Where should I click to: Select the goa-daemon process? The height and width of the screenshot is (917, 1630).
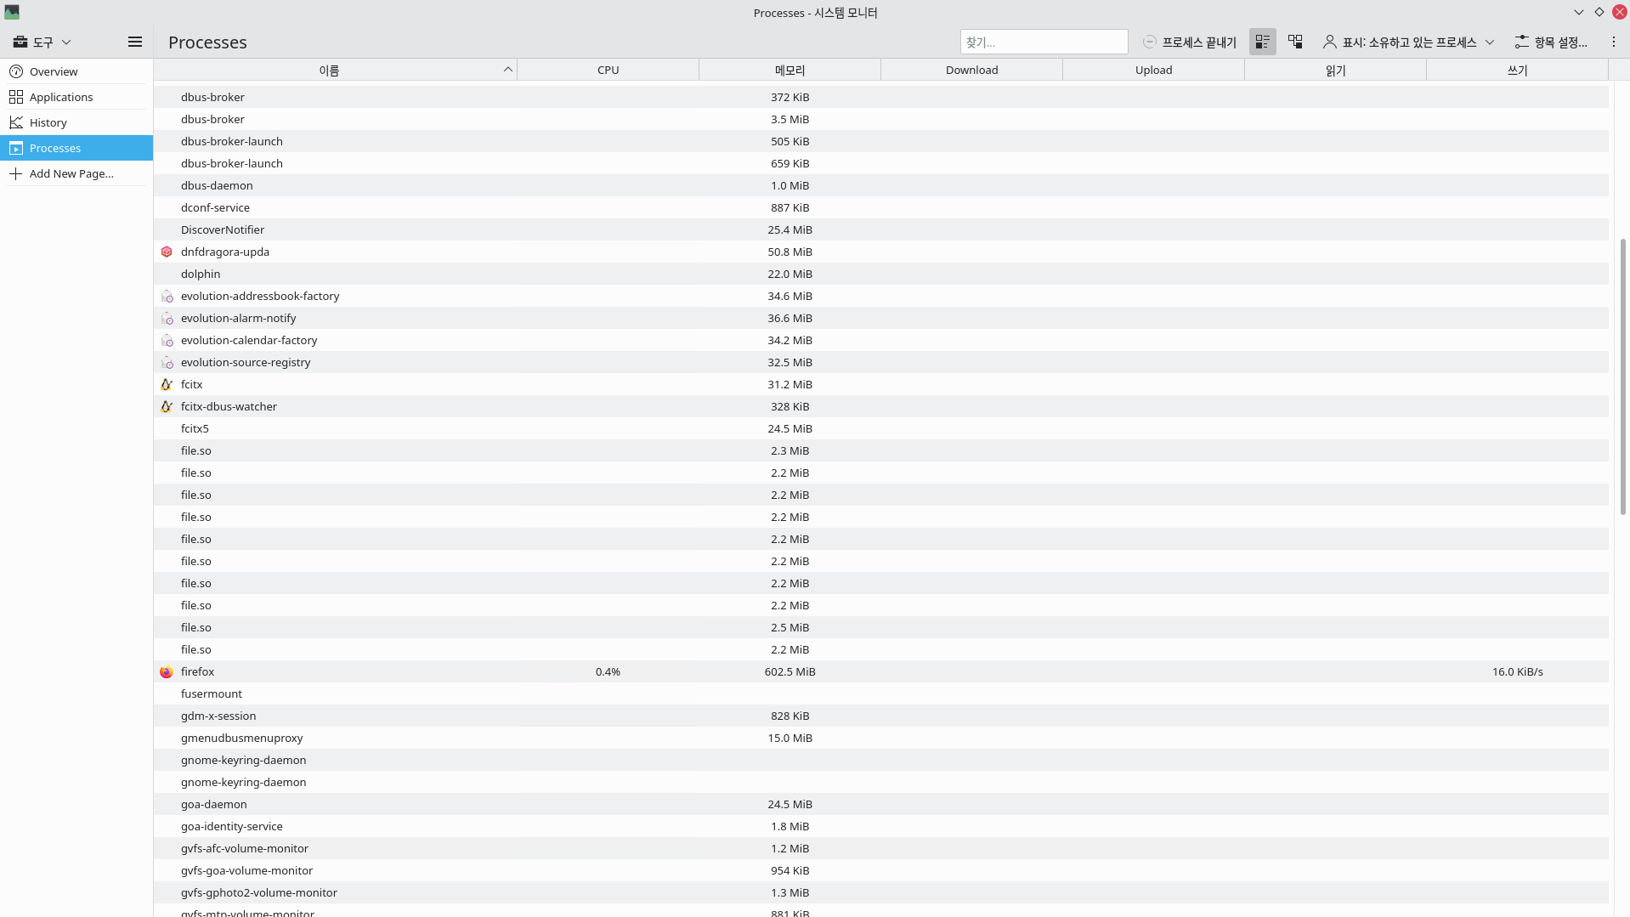tap(880, 804)
